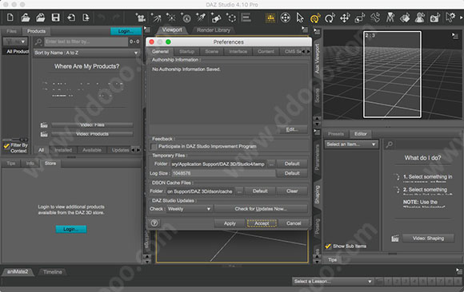Image resolution: width=464 pixels, height=292 pixels.
Task: Click the product filter text field
Action: (x=86, y=41)
